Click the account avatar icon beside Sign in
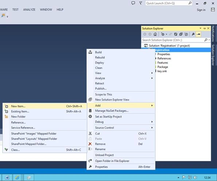This screenshot has width=217, height=181. pyautogui.click(x=213, y=10)
